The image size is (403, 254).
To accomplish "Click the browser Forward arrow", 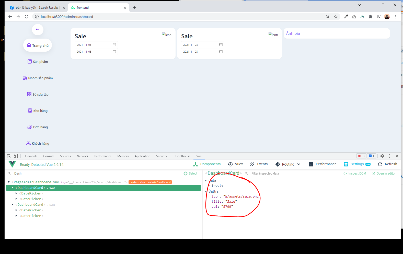I will click(18, 17).
